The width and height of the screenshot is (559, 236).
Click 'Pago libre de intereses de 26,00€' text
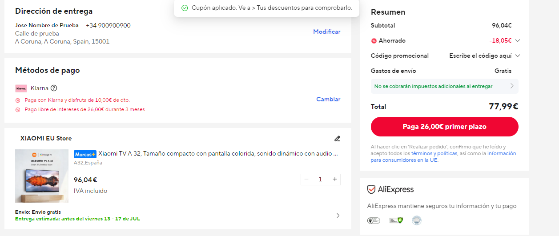pyautogui.click(x=84, y=109)
